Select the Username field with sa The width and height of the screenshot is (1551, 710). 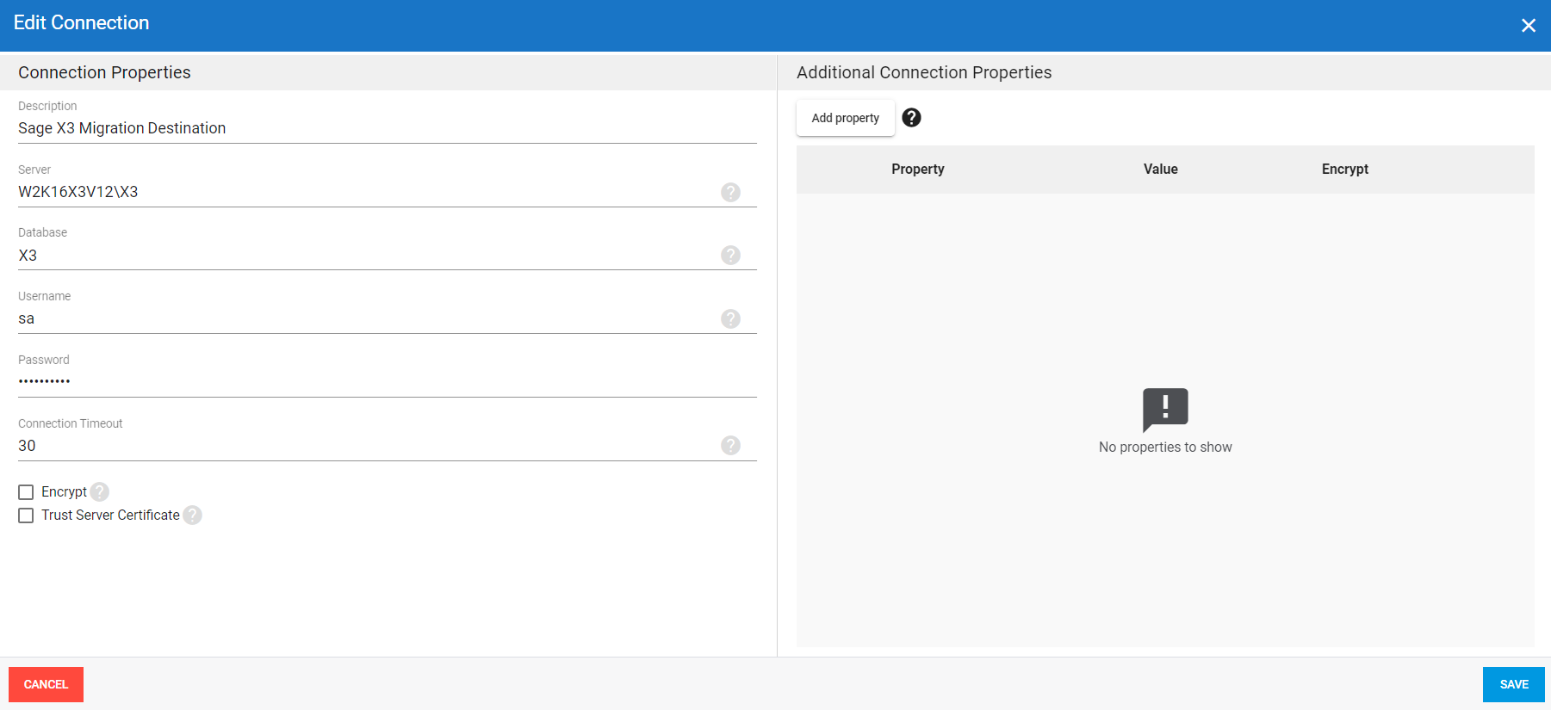pos(362,318)
